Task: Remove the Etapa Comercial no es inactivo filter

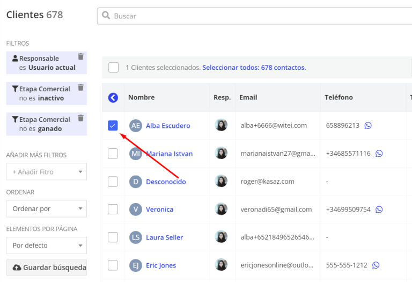Action: pyautogui.click(x=80, y=87)
